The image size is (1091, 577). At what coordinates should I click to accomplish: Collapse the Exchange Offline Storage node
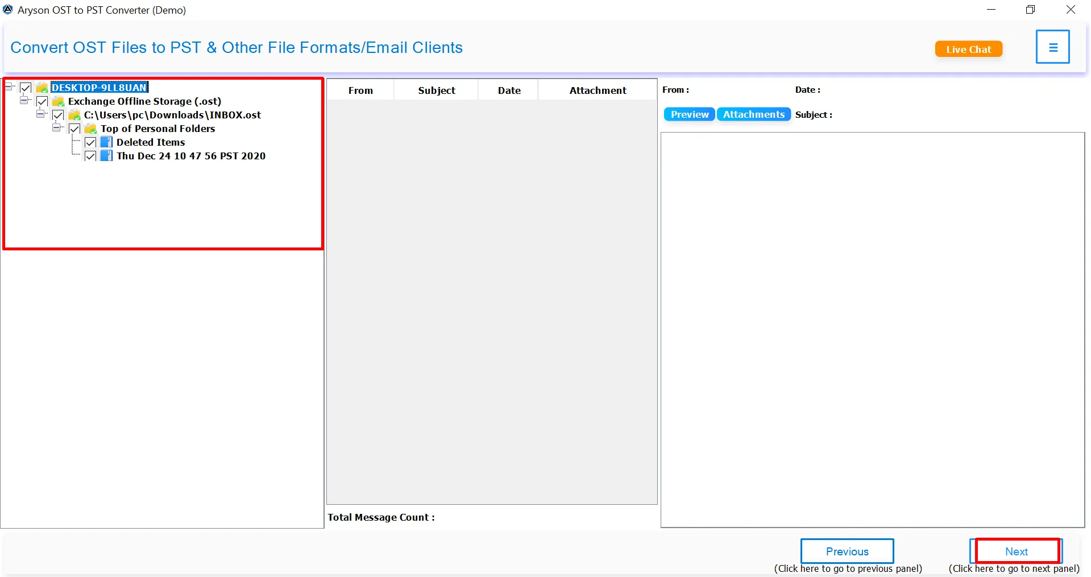pos(24,100)
